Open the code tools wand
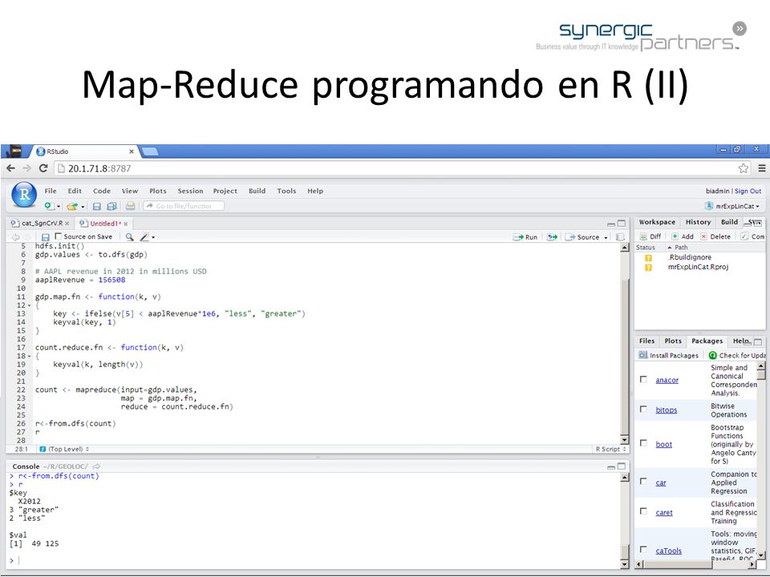The image size is (770, 577). pos(144,237)
